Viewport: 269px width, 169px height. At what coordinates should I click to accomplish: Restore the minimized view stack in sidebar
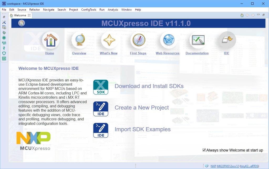pyautogui.click(x=4, y=17)
